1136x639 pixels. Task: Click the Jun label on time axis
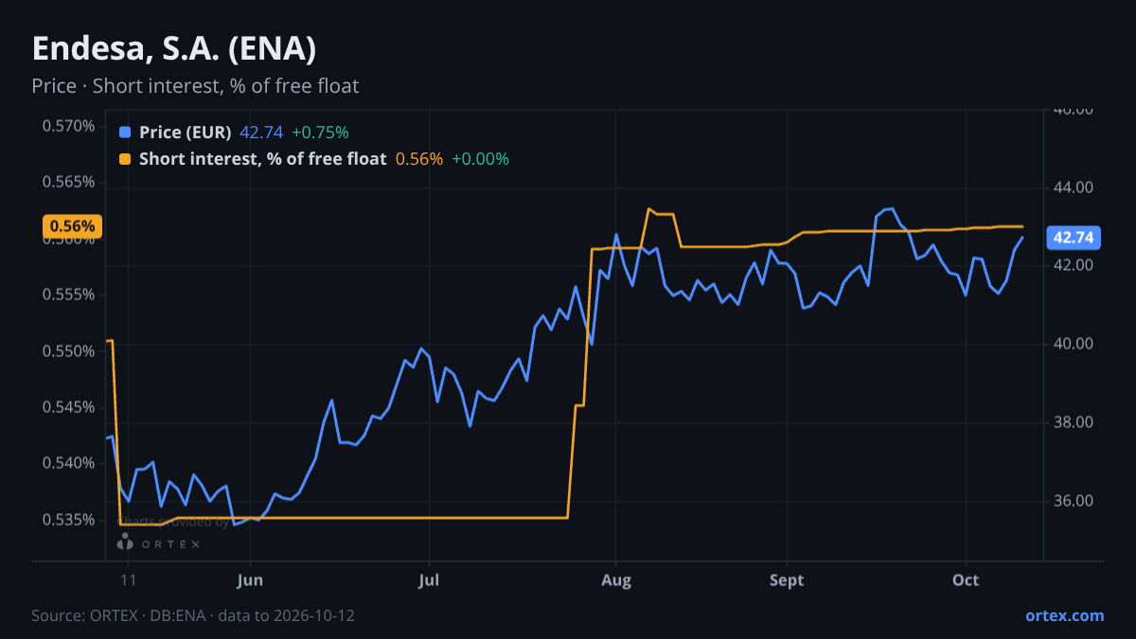[250, 580]
